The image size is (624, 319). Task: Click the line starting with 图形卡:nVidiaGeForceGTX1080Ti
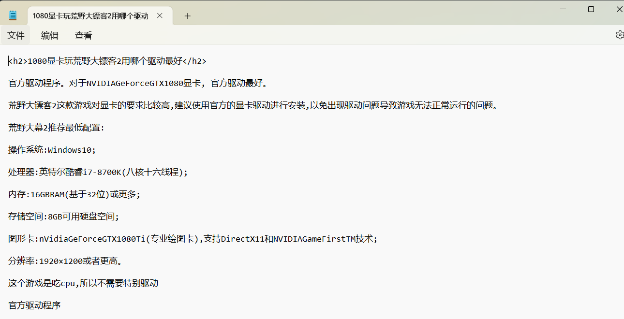(x=193, y=239)
